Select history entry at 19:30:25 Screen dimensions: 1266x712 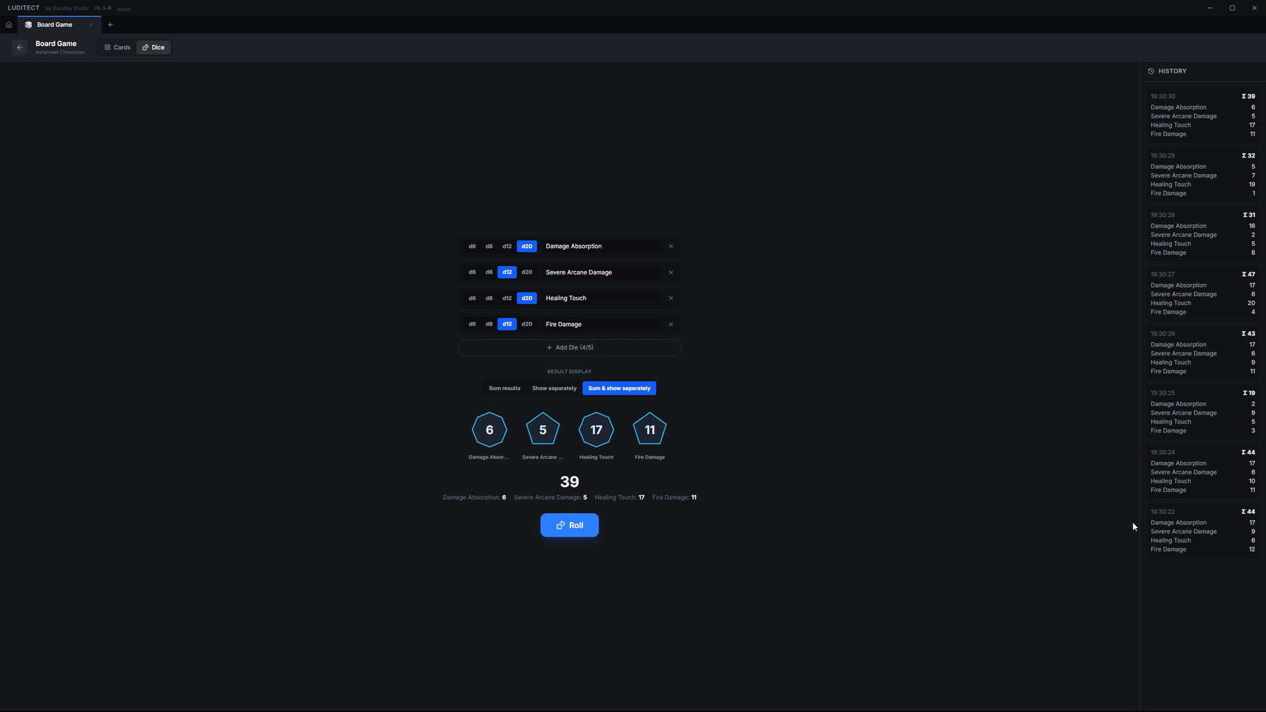click(x=1203, y=412)
